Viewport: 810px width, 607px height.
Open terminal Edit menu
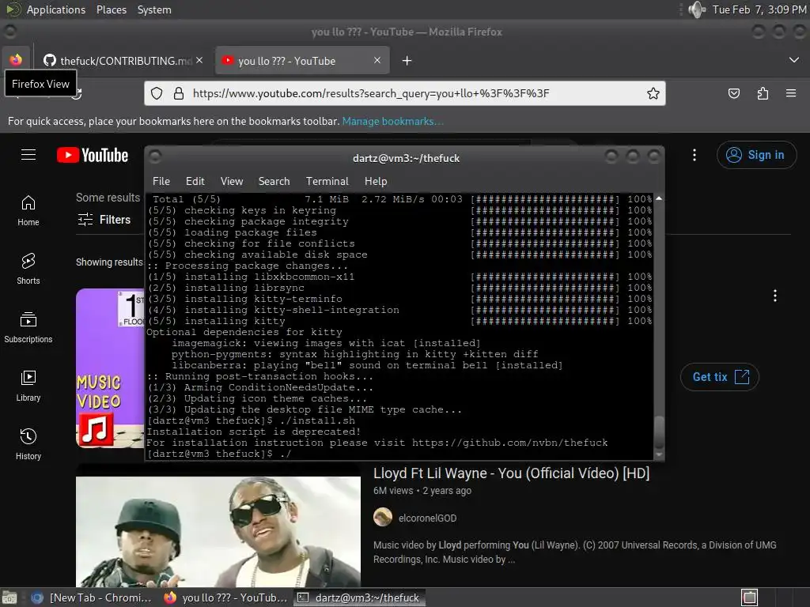click(x=195, y=181)
